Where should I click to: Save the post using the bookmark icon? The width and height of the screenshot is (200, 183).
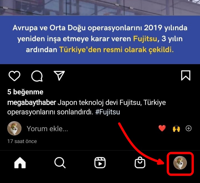tap(186, 75)
